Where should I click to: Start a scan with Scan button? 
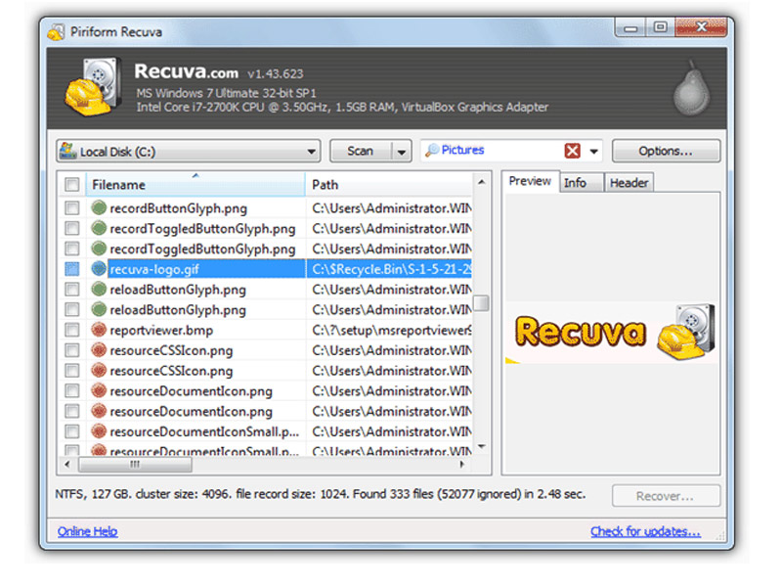pyautogui.click(x=361, y=152)
